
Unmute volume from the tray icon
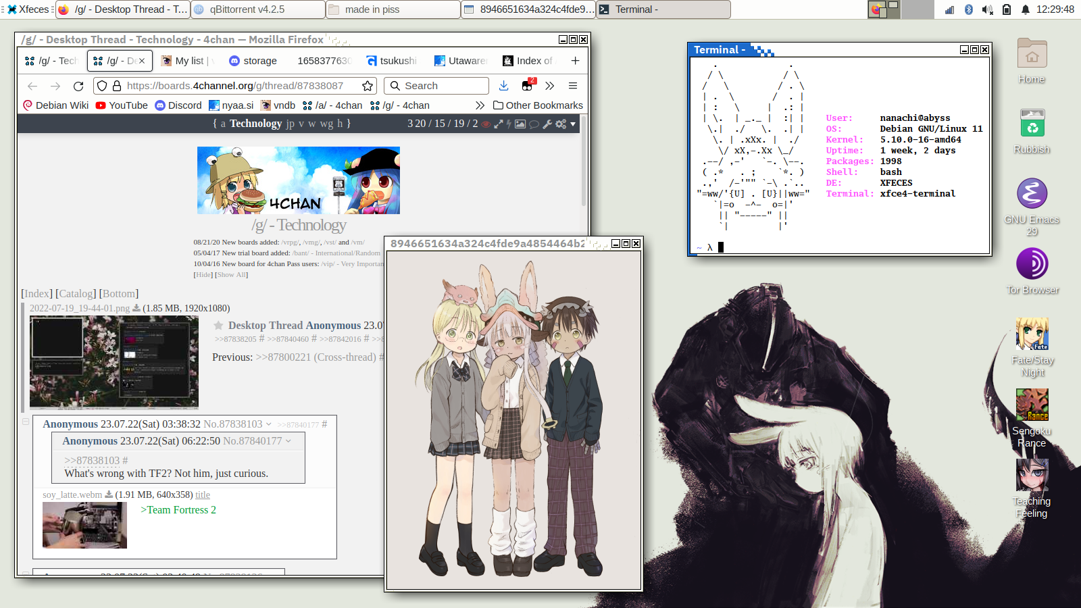(987, 9)
